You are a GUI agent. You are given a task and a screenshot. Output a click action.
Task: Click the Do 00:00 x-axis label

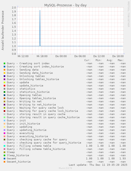[x=61, y=56]
